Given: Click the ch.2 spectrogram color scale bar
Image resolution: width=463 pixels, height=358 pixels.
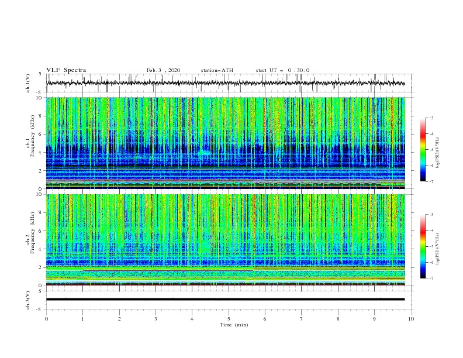Looking at the screenshot, I should click(x=423, y=246).
